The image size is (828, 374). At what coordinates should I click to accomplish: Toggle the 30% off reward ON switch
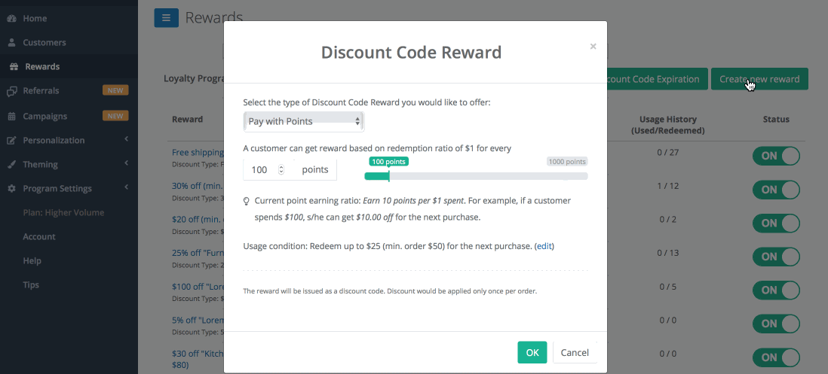tap(776, 190)
